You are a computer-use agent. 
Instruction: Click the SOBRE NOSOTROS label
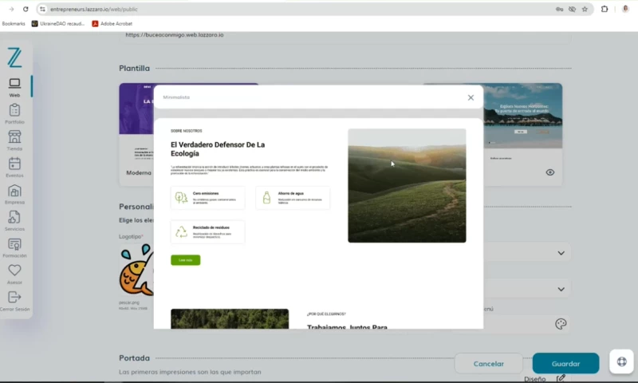click(187, 131)
